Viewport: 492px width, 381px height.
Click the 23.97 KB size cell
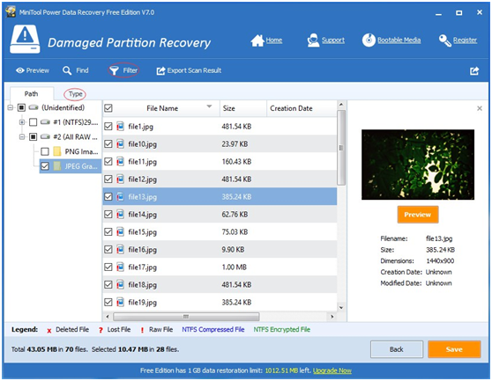pyautogui.click(x=235, y=144)
